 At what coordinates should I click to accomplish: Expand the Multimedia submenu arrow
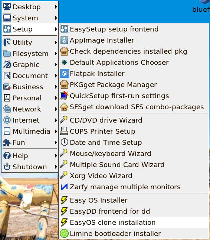(56, 131)
